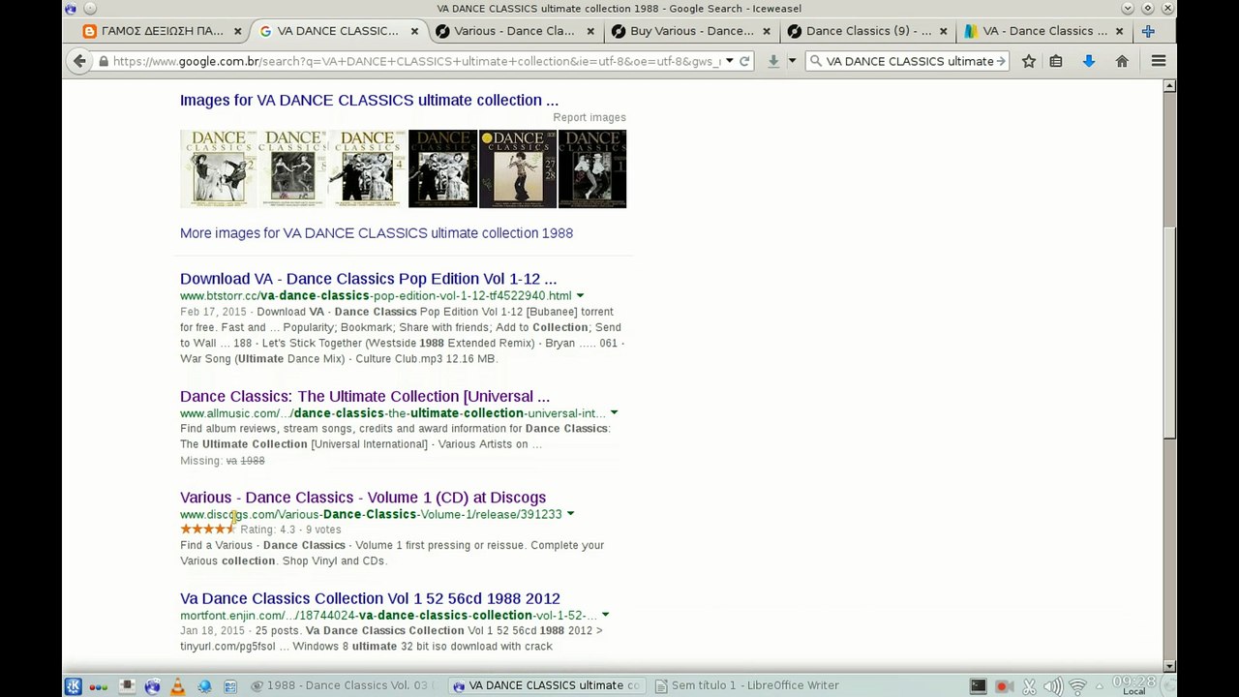The image size is (1239, 697).
Task: Open the KDE application launcher
Action: 73,686
